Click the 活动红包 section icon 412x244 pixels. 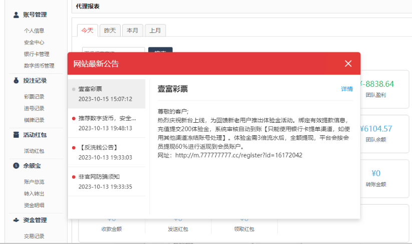16,135
